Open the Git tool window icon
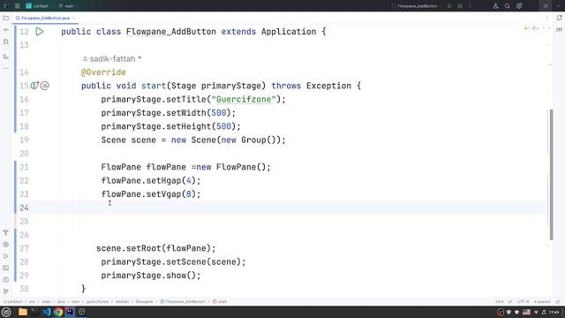 tap(6, 291)
